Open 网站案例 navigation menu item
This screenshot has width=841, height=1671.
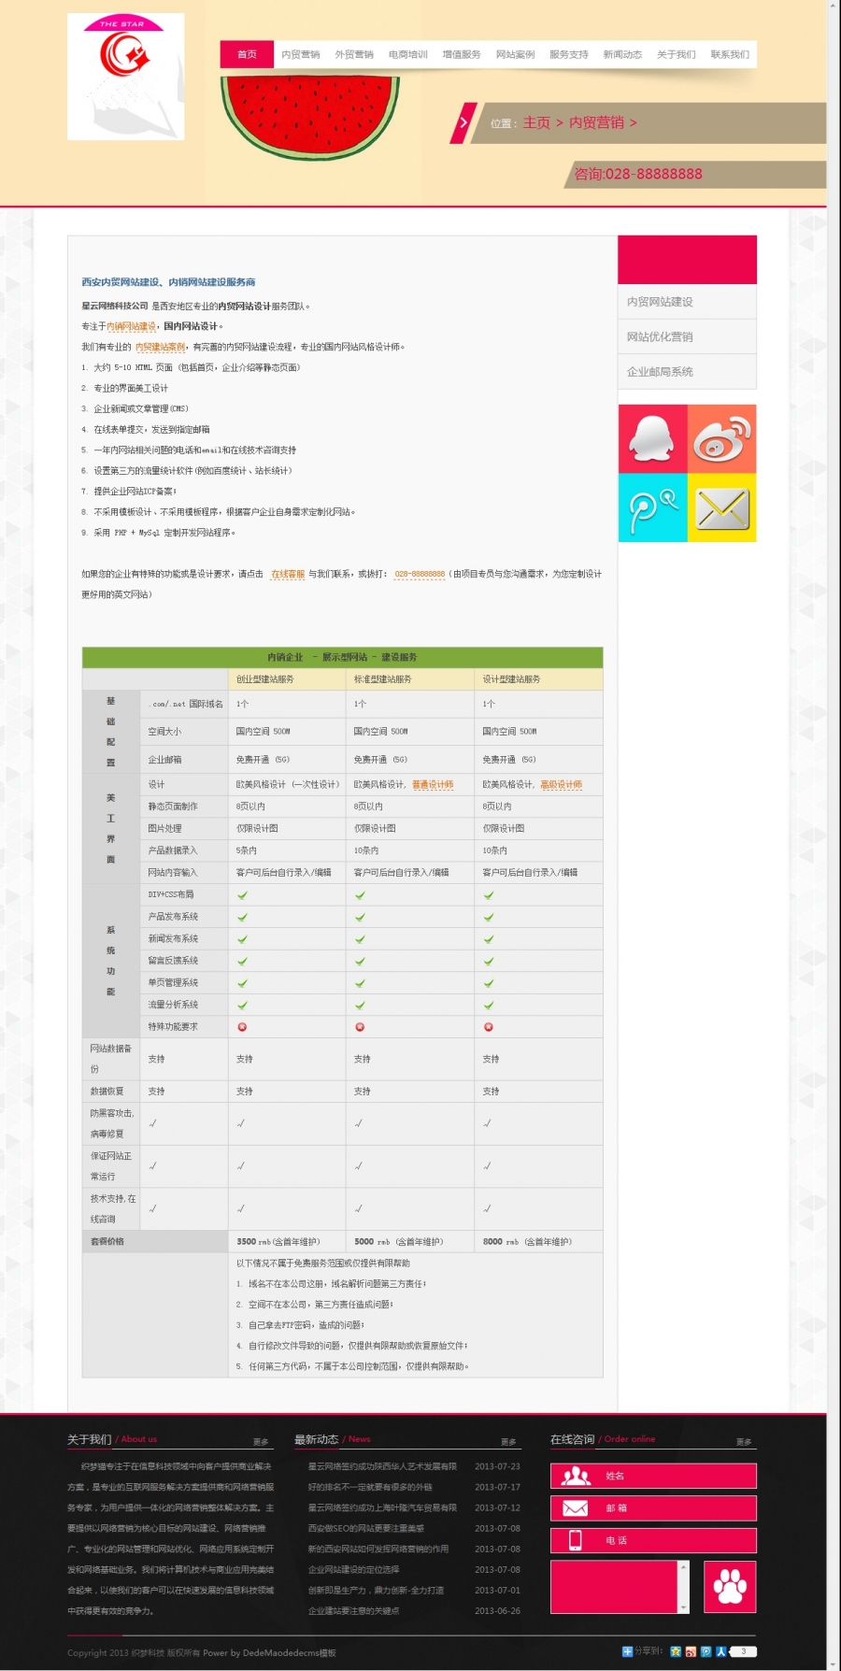point(516,54)
